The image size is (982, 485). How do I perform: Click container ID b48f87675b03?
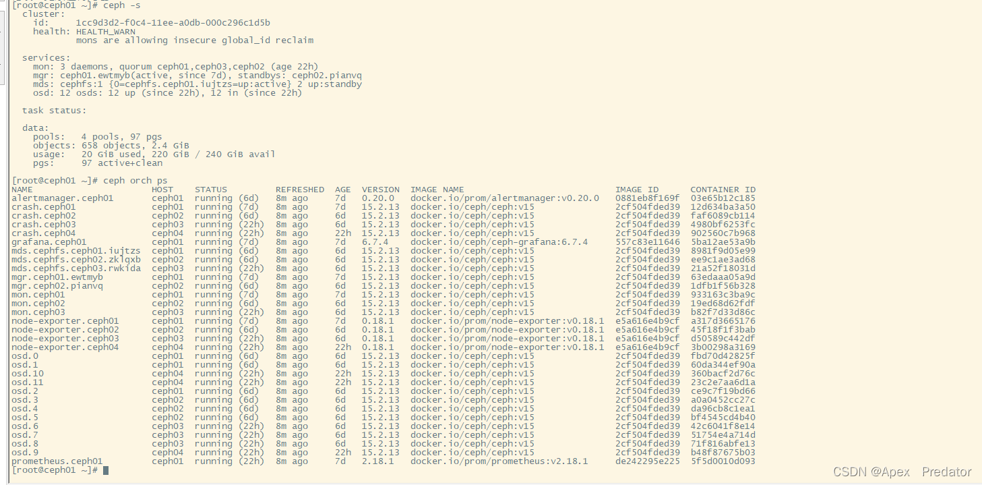723,453
